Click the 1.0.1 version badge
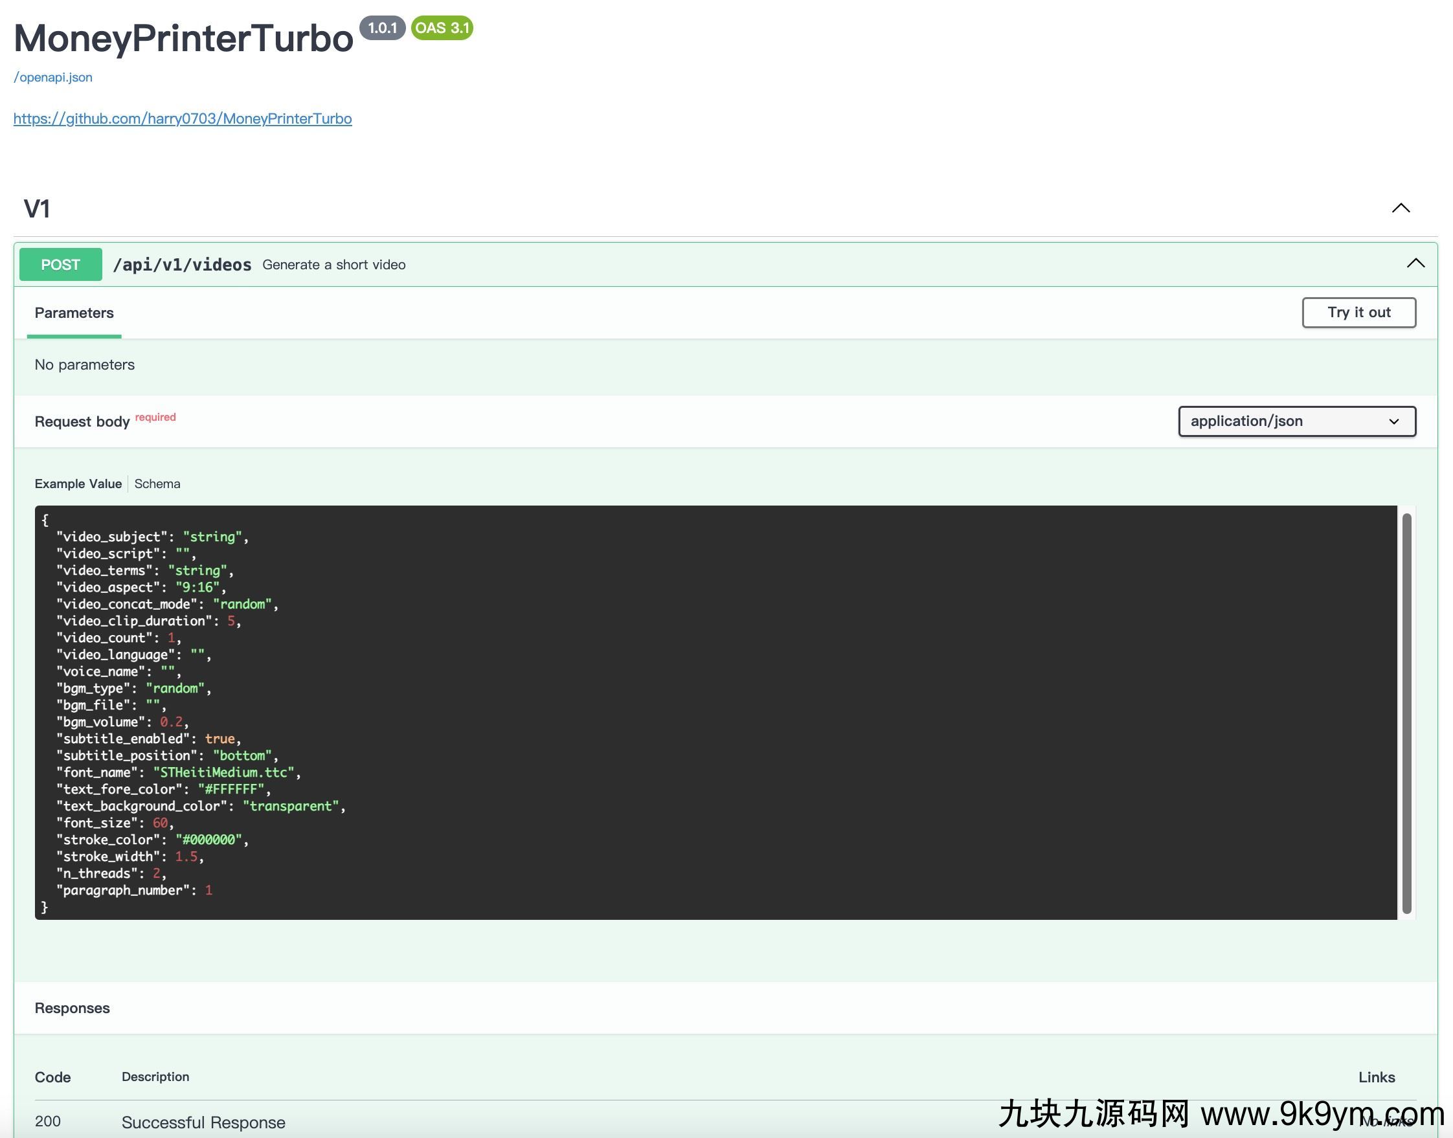This screenshot has height=1138, width=1453. [x=382, y=28]
